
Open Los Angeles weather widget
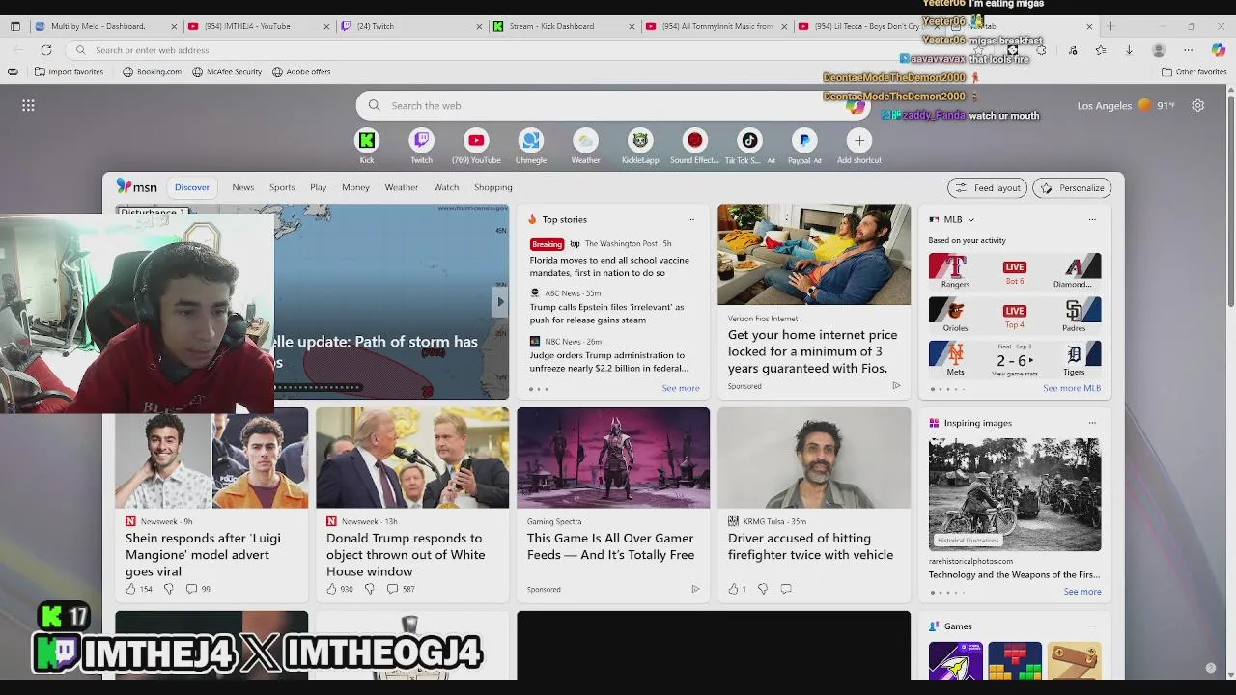1126,106
